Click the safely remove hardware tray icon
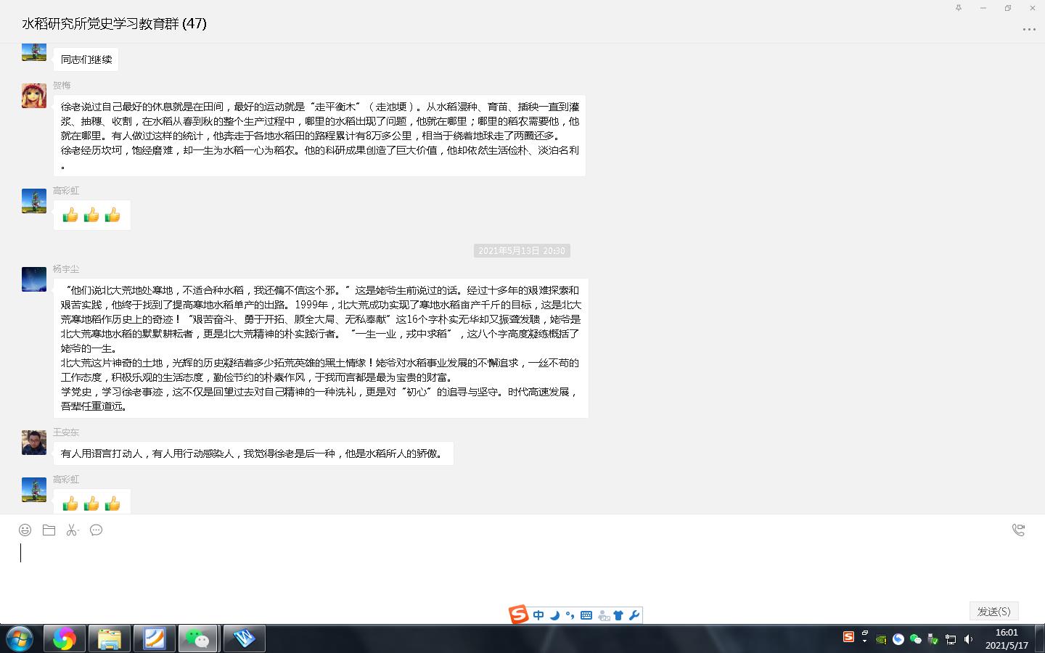This screenshot has width=1045, height=653. (933, 639)
